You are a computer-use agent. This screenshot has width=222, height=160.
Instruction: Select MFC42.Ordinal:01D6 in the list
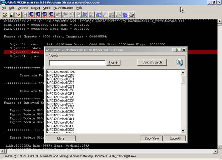61,72
